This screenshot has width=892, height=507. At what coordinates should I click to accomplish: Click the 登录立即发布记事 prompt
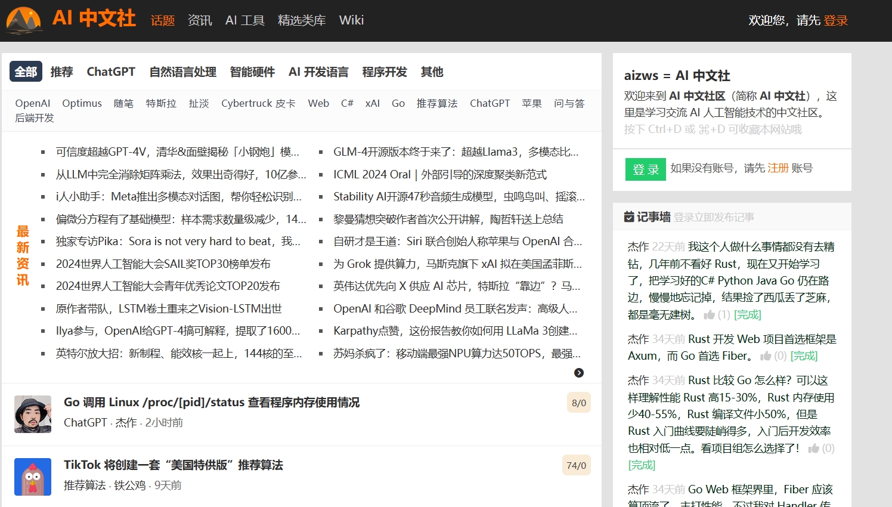[x=714, y=217]
